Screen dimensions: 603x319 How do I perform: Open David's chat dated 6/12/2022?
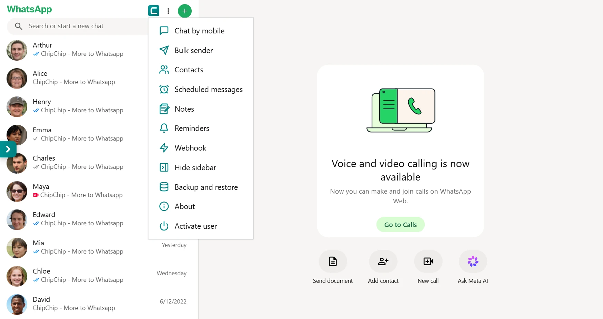coord(99,304)
